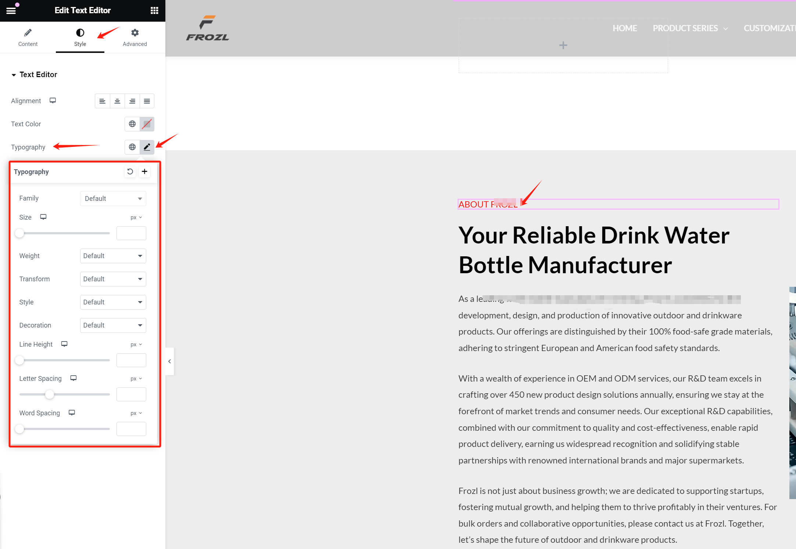Open the Family font dropdown
The image size is (796, 549).
pyautogui.click(x=113, y=199)
